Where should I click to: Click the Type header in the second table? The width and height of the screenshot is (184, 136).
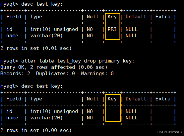[36, 99]
